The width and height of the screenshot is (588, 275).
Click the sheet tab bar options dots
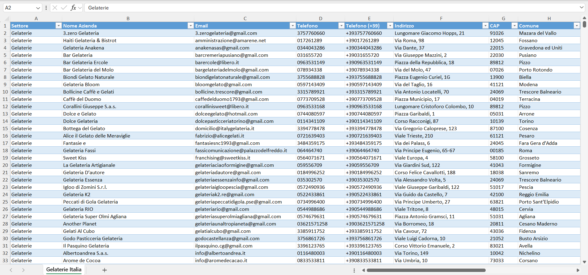coord(354,270)
